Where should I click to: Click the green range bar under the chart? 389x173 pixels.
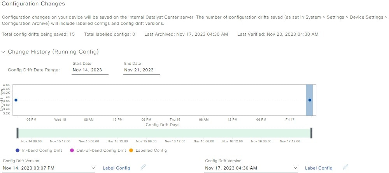click(165, 133)
